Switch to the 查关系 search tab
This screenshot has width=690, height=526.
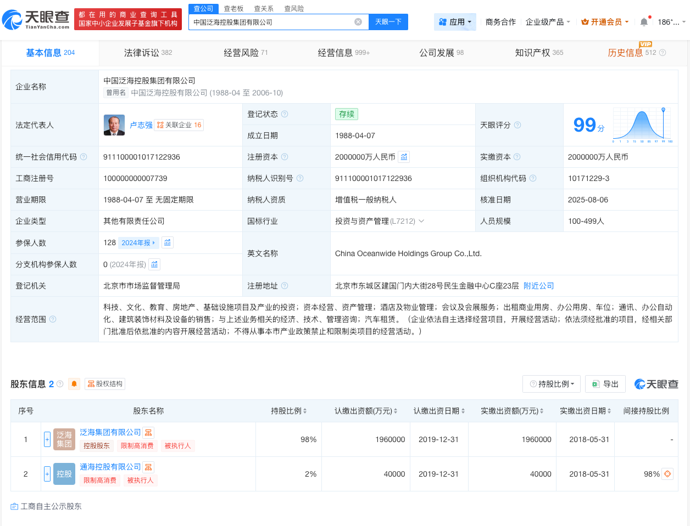(x=264, y=9)
